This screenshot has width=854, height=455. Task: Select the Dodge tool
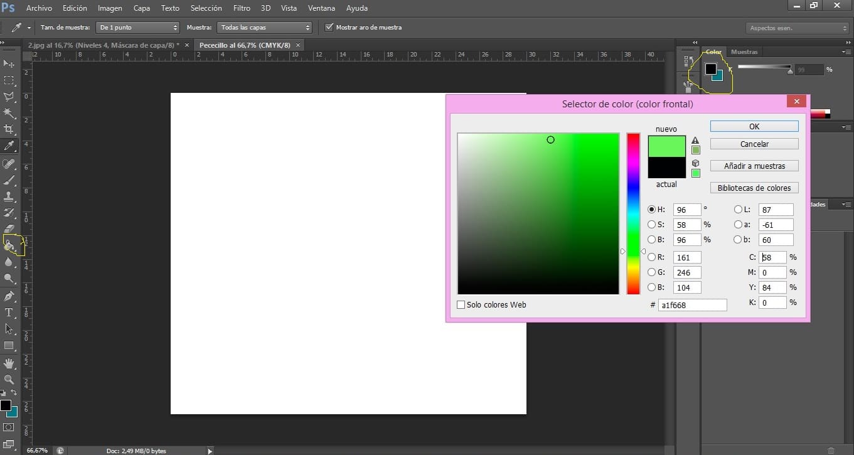click(x=9, y=279)
